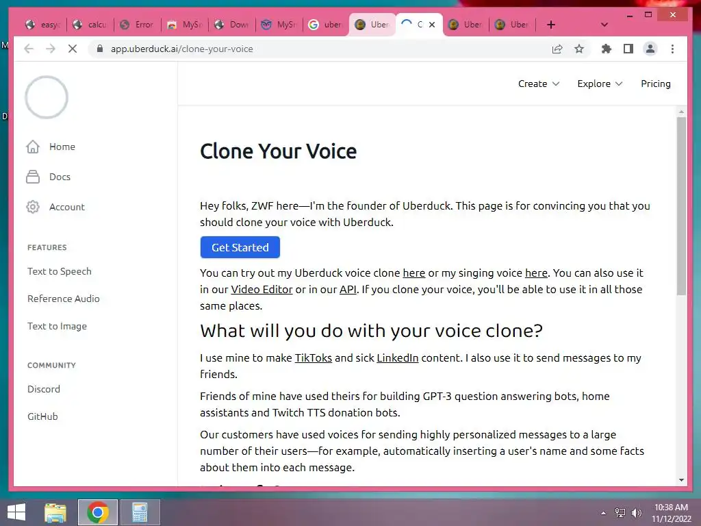701x526 pixels.
Task: Open Text to Speech feature
Action: tap(59, 271)
